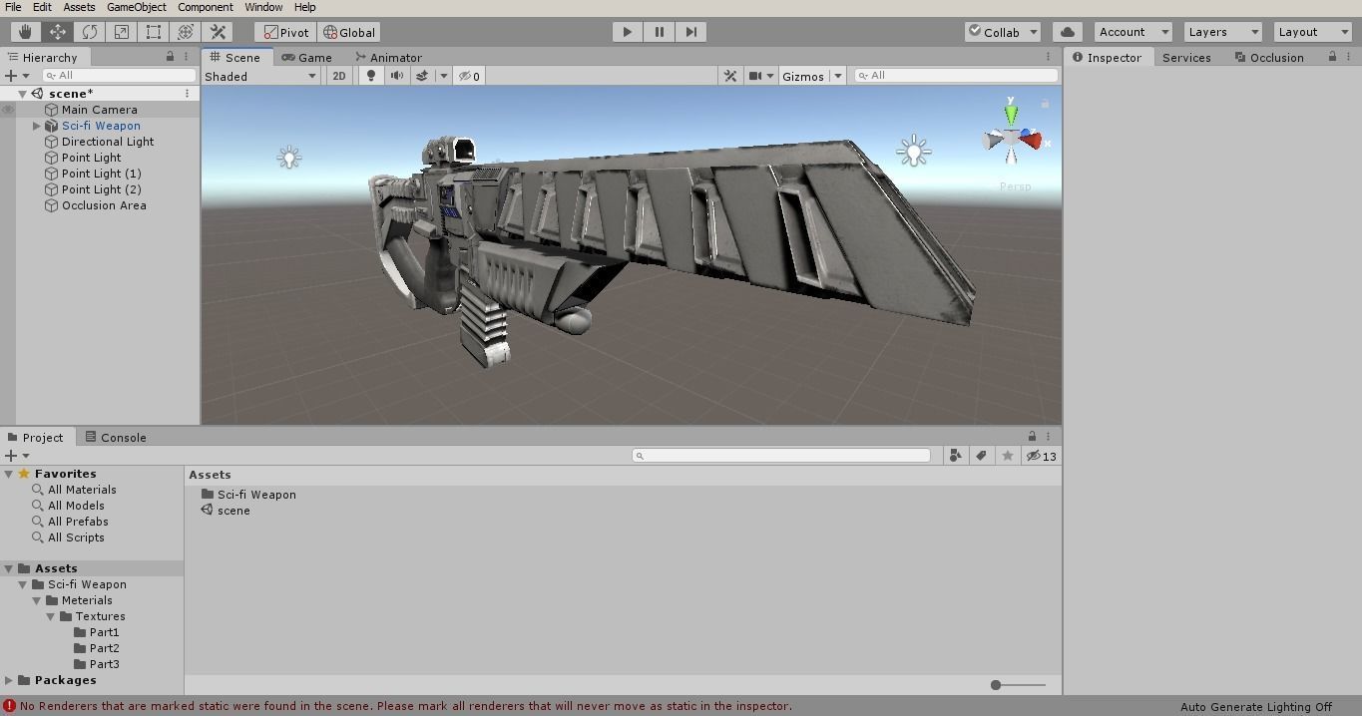
Task: Select Main Camera in Hierarchy
Action: (100, 110)
